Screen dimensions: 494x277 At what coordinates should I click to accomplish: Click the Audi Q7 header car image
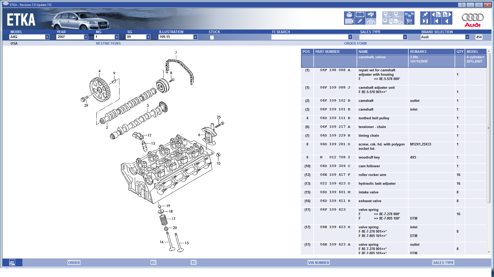pyautogui.click(x=80, y=21)
